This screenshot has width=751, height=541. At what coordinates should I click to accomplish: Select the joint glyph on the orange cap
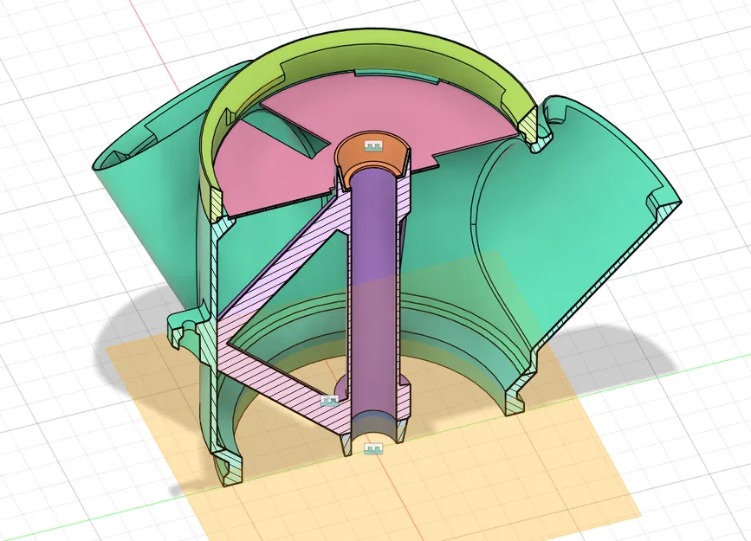tap(372, 145)
